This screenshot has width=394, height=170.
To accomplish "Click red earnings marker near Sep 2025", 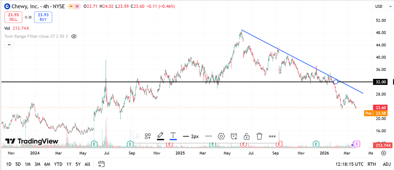I will pyautogui.click(x=279, y=144).
